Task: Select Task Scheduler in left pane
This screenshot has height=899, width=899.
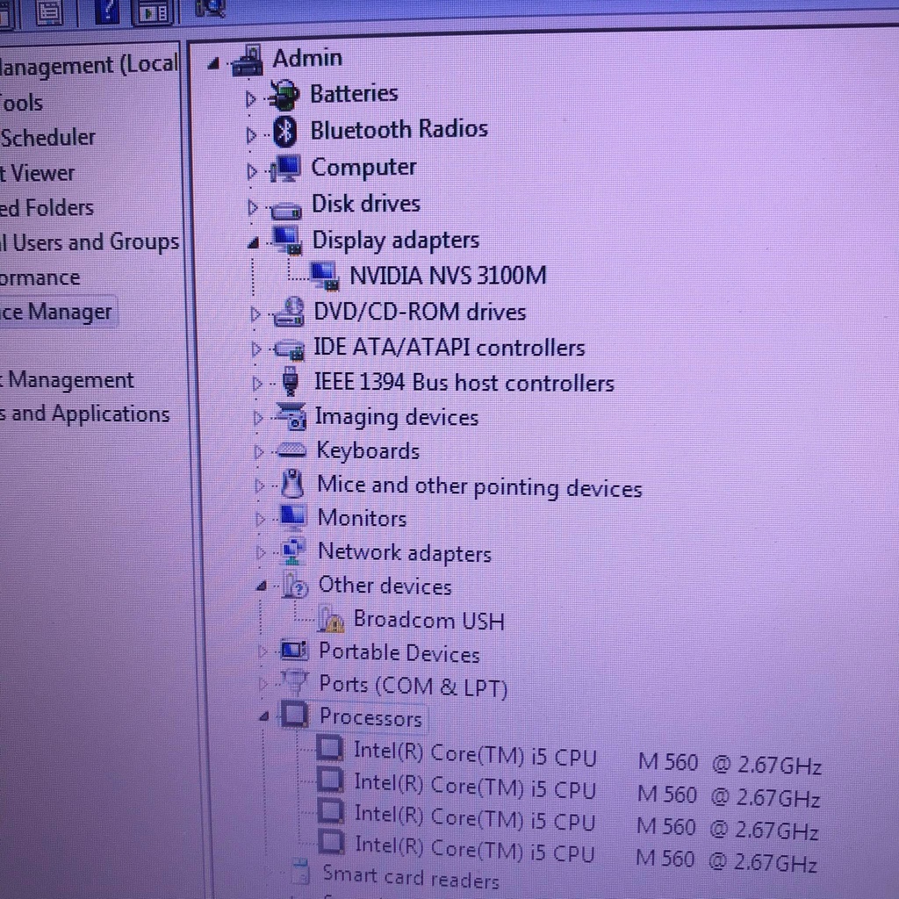Action: 47,138
